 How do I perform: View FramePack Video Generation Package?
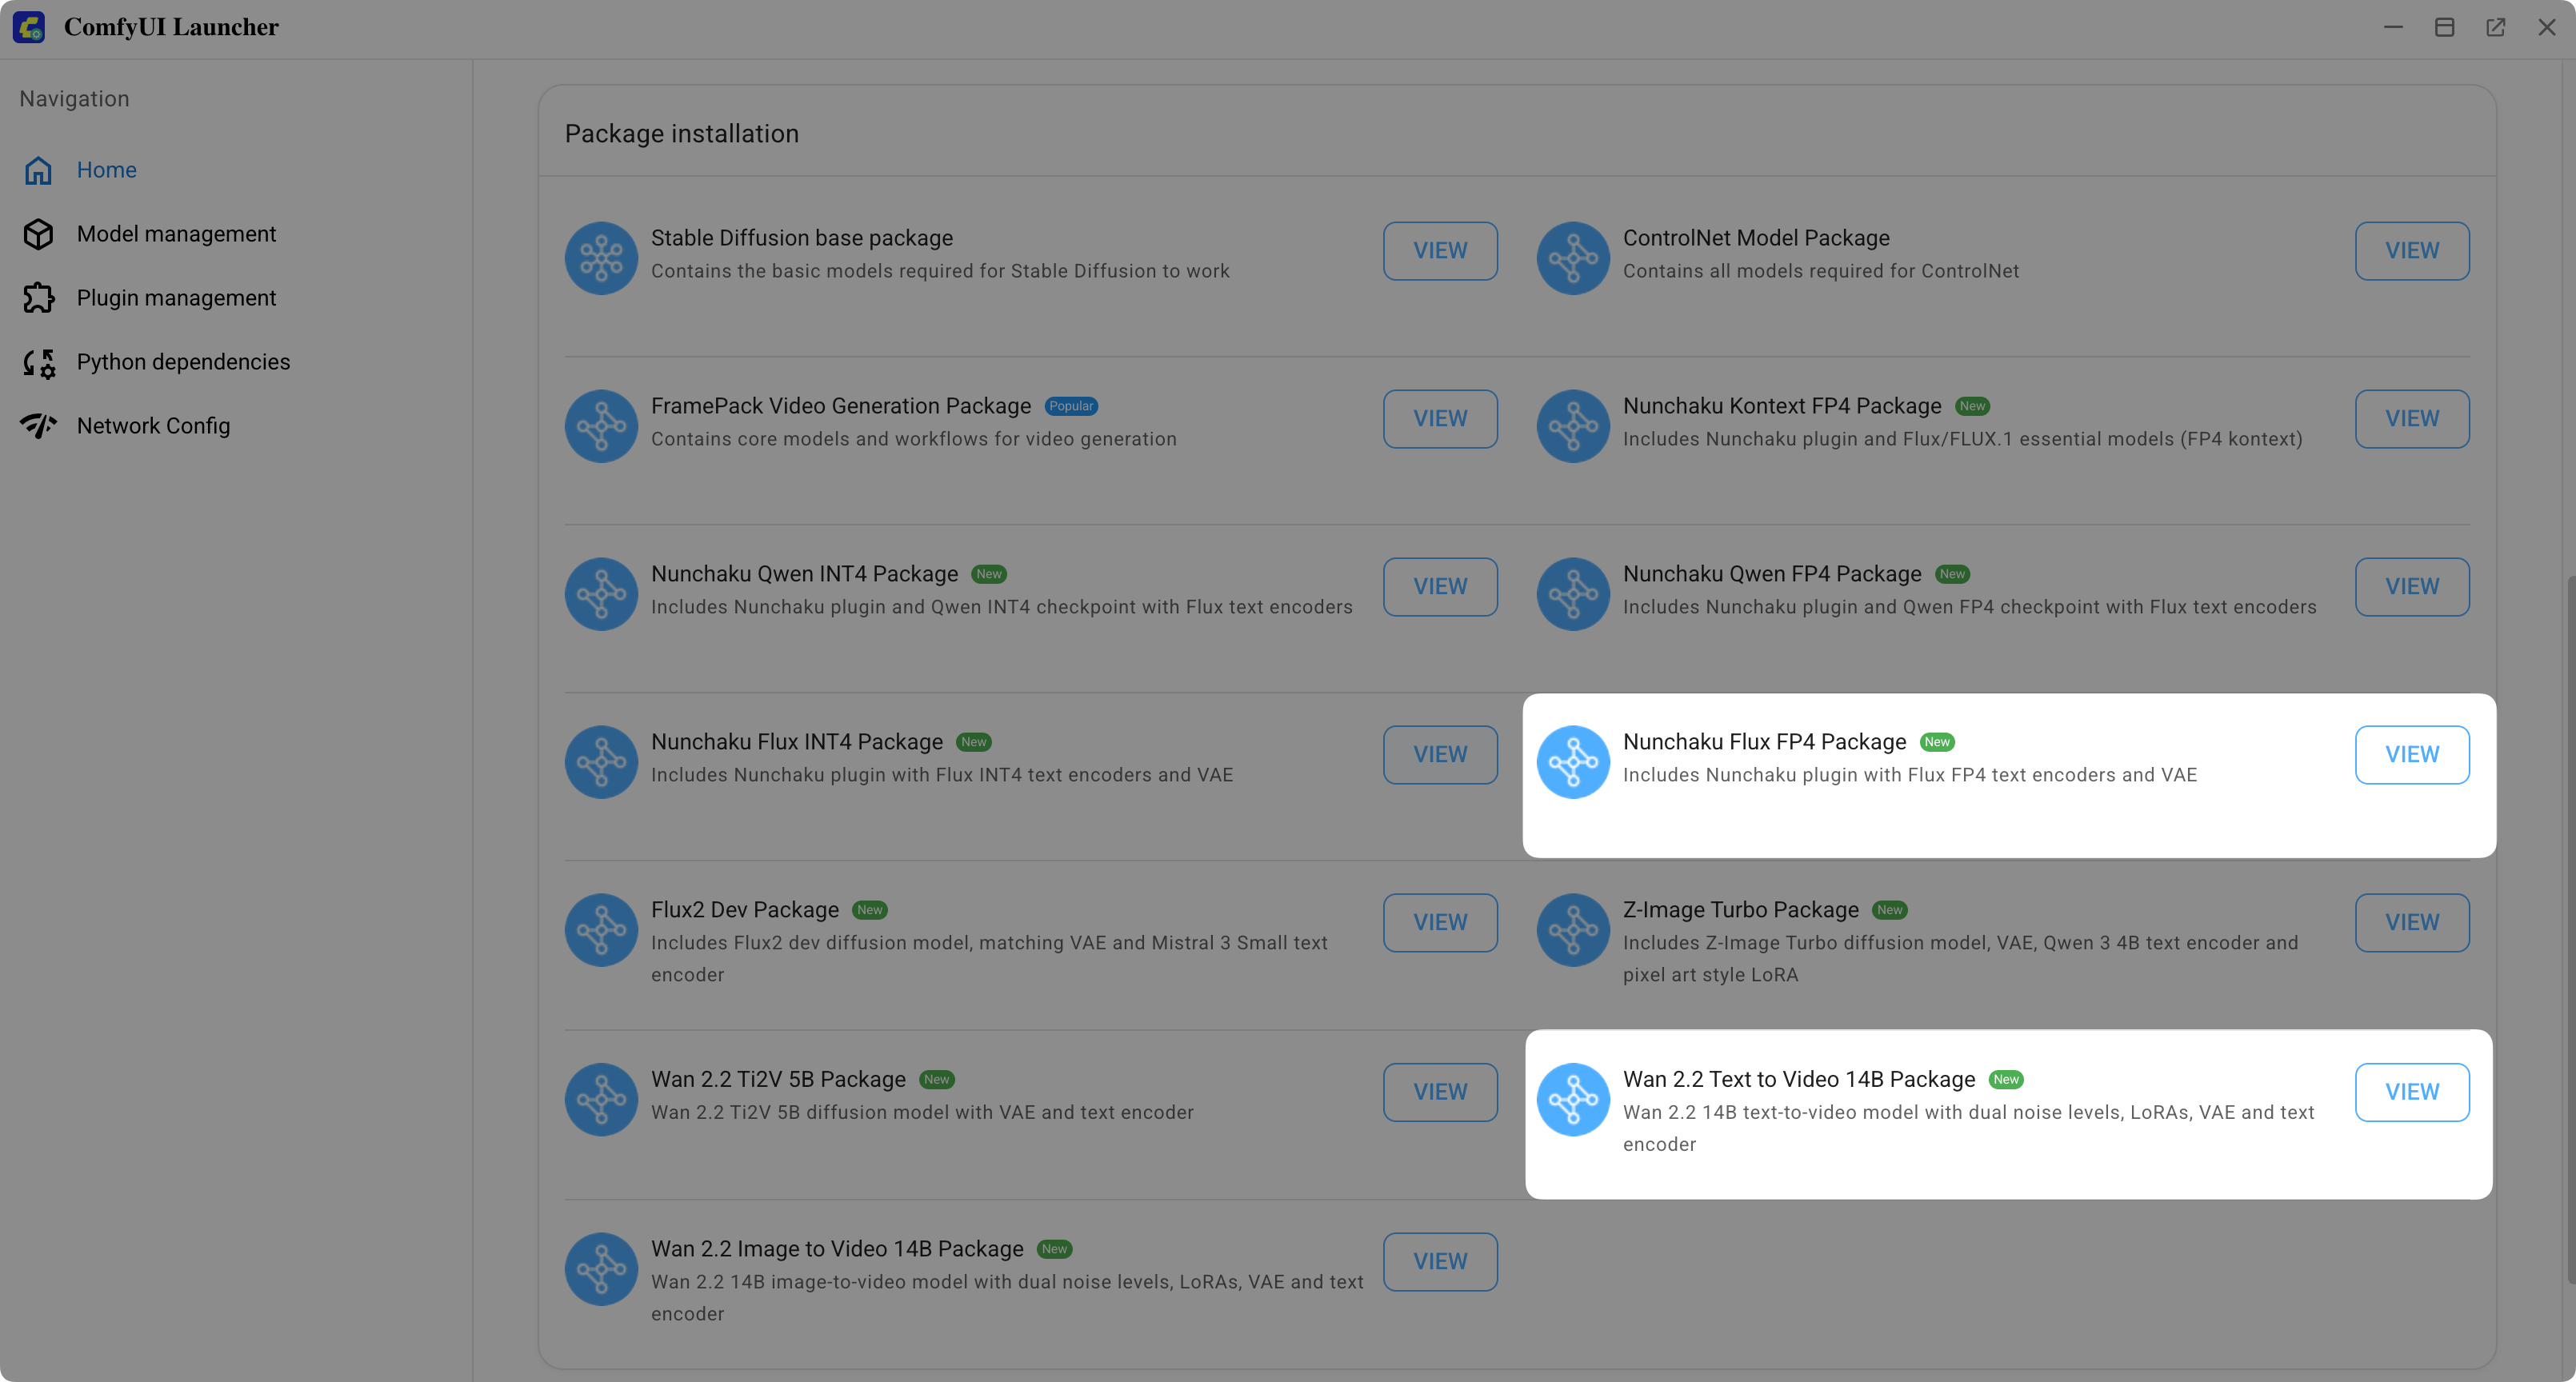click(1439, 419)
